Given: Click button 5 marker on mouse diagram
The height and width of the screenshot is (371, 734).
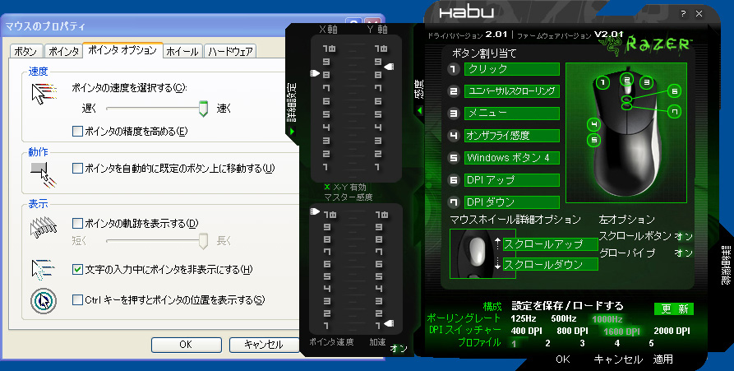Looking at the screenshot, I should coord(593,140).
